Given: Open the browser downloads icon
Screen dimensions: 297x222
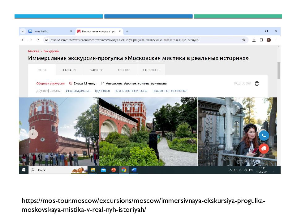Looking at the screenshot, I should tap(254, 40).
